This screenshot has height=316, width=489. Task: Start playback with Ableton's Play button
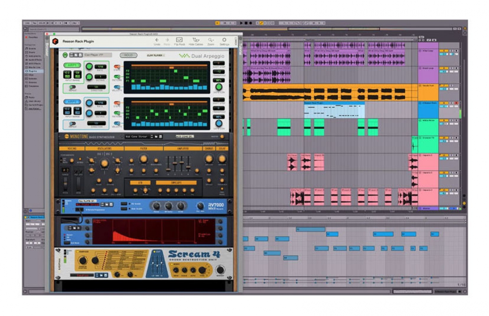click(241, 23)
